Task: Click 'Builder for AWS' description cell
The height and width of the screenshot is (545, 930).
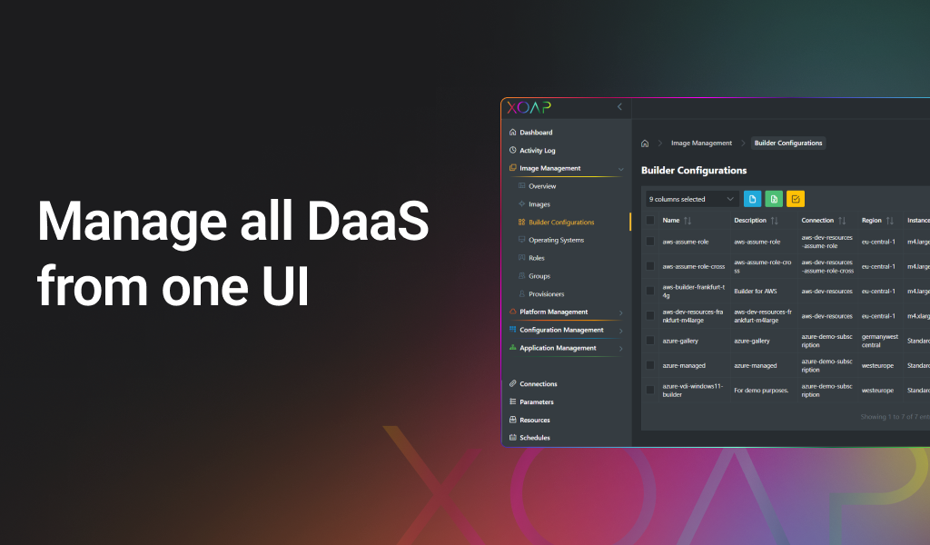Action: (x=755, y=292)
